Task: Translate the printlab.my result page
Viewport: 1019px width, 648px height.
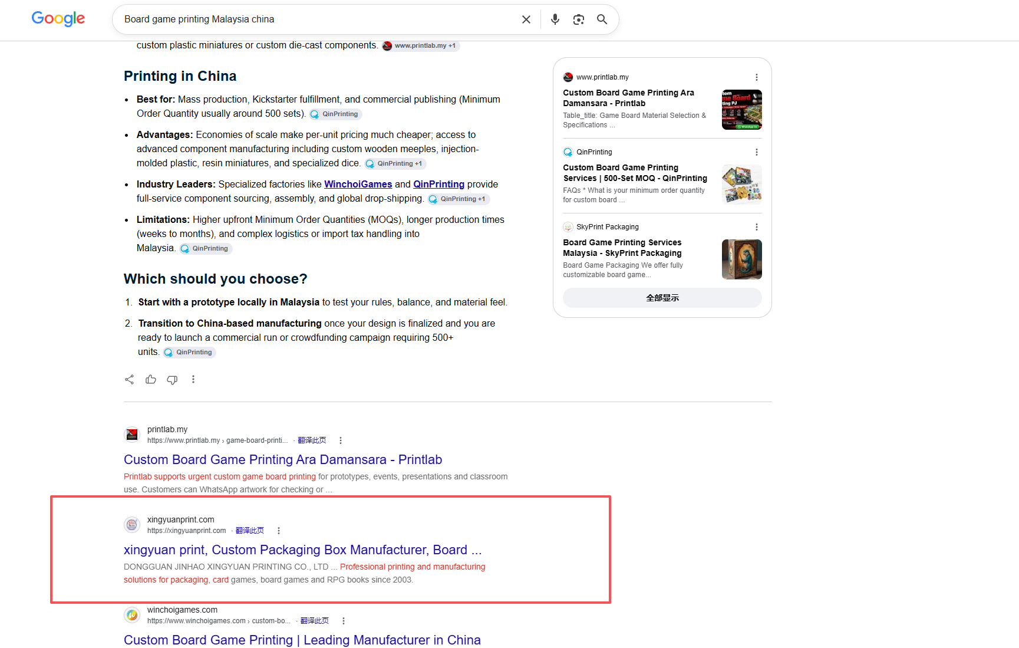Action: click(312, 440)
